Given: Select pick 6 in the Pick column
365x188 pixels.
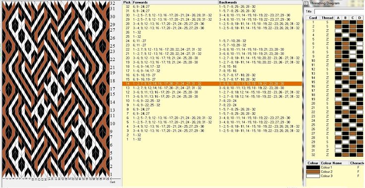Looking at the screenshot, I should click(127, 118).
